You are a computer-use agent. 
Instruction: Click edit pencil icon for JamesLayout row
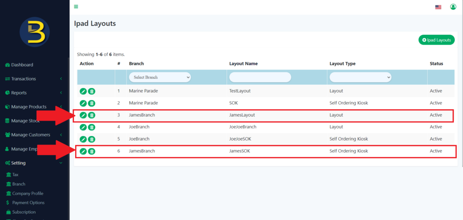(83, 115)
